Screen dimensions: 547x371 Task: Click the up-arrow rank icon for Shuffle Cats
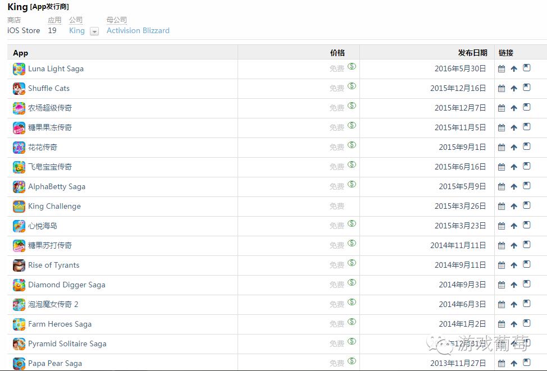pyautogui.click(x=513, y=89)
